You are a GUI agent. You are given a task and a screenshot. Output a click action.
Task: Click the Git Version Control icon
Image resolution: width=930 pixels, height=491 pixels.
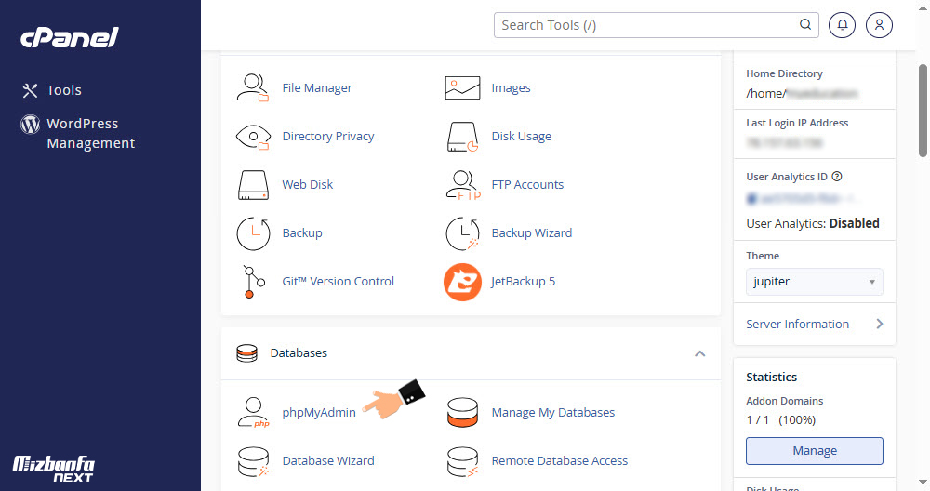252,282
